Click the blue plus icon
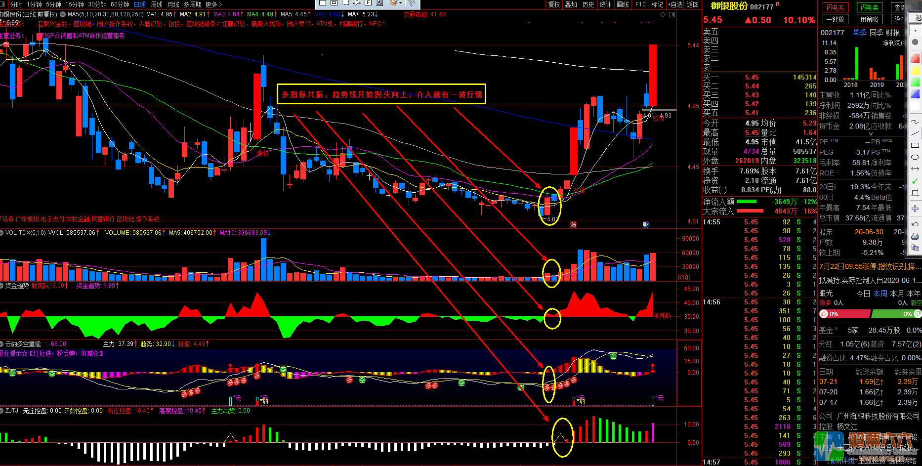 pyautogui.click(x=915, y=209)
